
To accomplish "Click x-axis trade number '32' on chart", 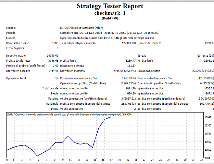I will point(201,160).
